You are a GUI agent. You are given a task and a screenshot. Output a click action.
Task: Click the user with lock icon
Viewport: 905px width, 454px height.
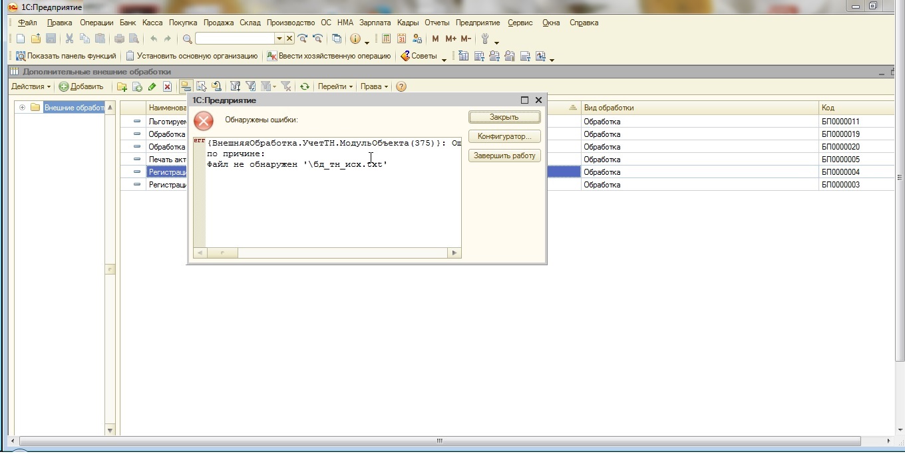417,39
